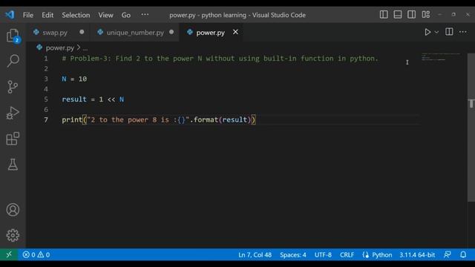Open the Go menu
Screen dimensions: 475x267
[126, 15]
